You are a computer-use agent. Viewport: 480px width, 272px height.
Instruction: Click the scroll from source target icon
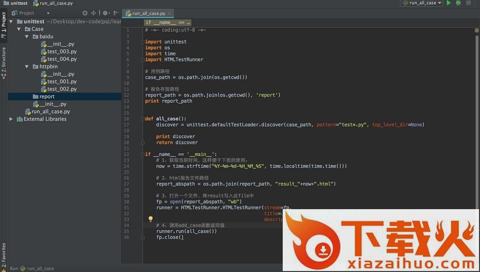click(85, 13)
